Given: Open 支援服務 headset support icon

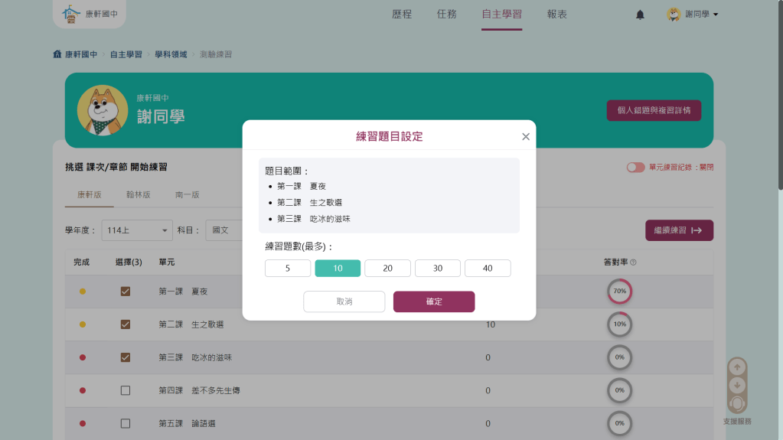Looking at the screenshot, I should (736, 405).
